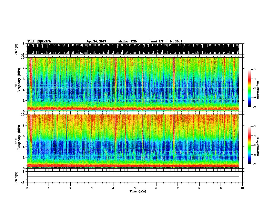Screen dimensions: 273x211
Task: Click the "-3" label on ch.1 colorbar
Action: click(x=254, y=70)
